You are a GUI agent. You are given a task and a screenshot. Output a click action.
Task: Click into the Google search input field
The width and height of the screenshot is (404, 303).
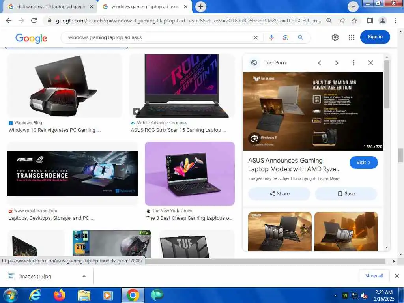click(x=157, y=37)
